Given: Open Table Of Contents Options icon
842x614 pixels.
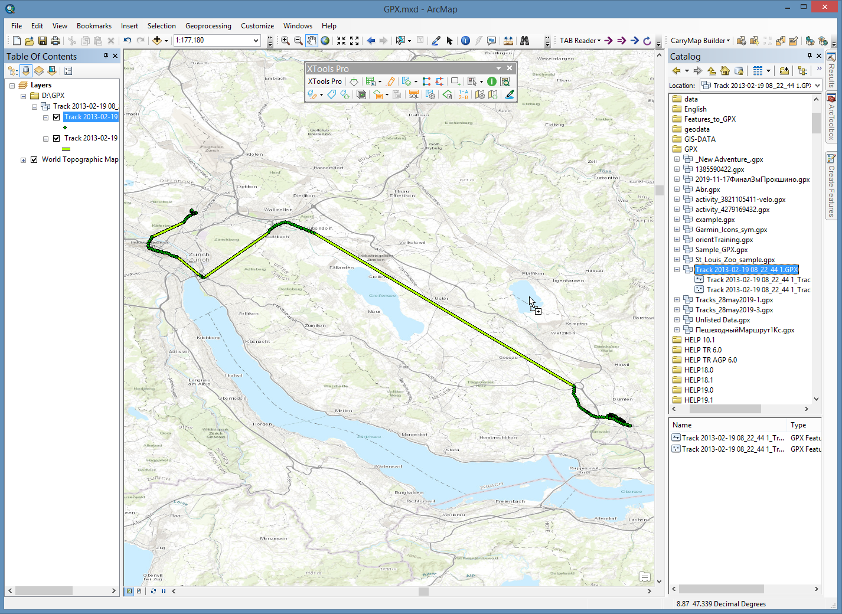Looking at the screenshot, I should (x=68, y=71).
